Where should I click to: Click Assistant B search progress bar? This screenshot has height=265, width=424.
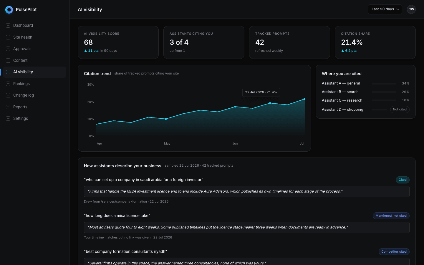click(x=384, y=92)
